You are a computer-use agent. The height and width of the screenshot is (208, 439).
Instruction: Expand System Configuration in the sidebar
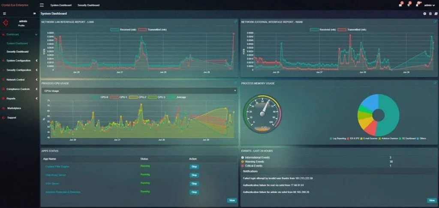point(19,60)
